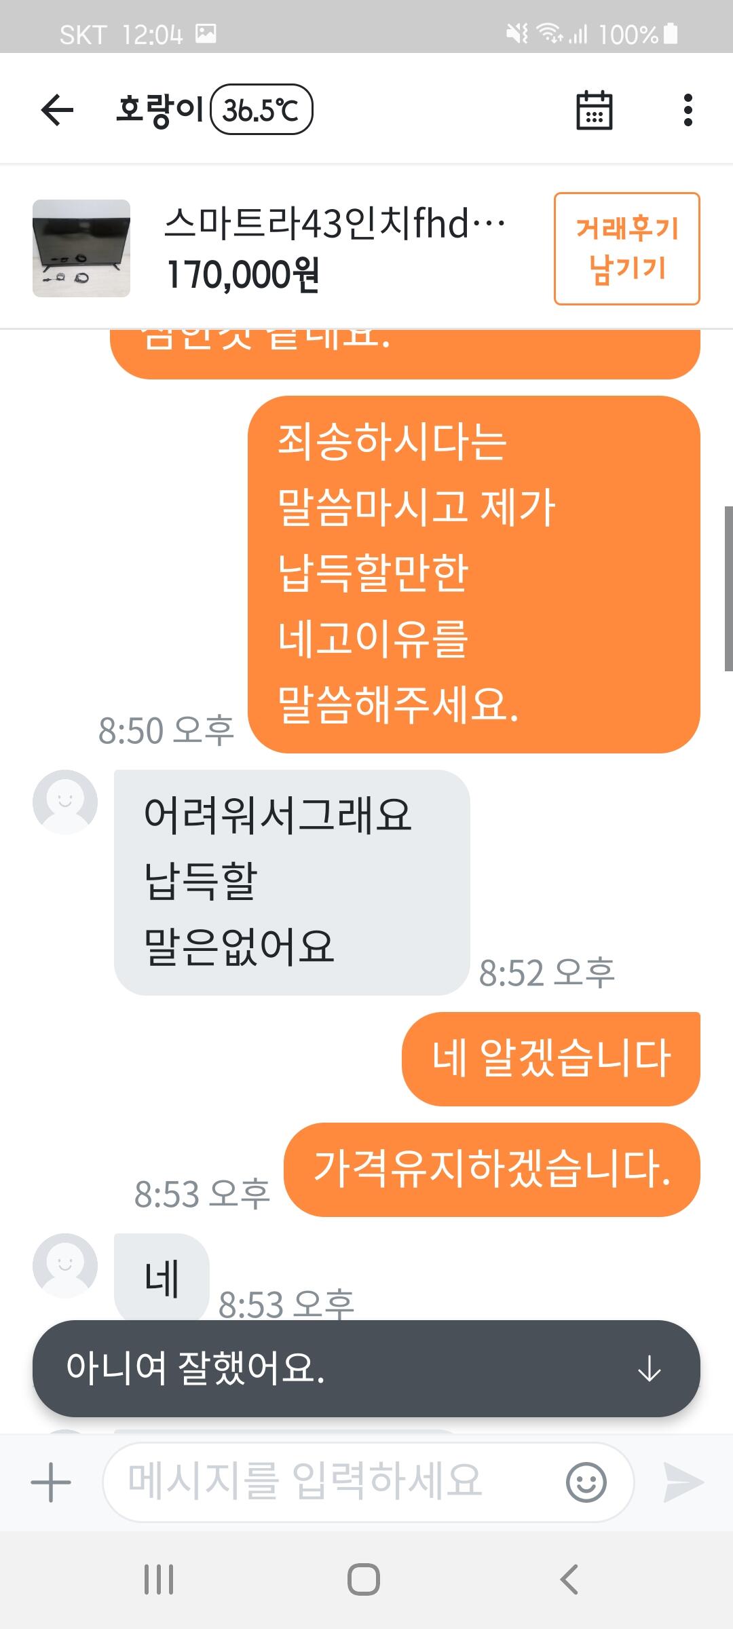Tap the send message arrow icon
This screenshot has width=733, height=1629.
click(x=683, y=1482)
